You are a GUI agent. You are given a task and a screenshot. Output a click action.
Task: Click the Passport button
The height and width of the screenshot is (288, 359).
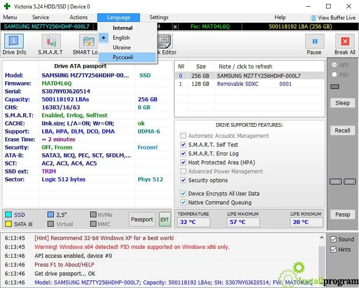coord(142,219)
